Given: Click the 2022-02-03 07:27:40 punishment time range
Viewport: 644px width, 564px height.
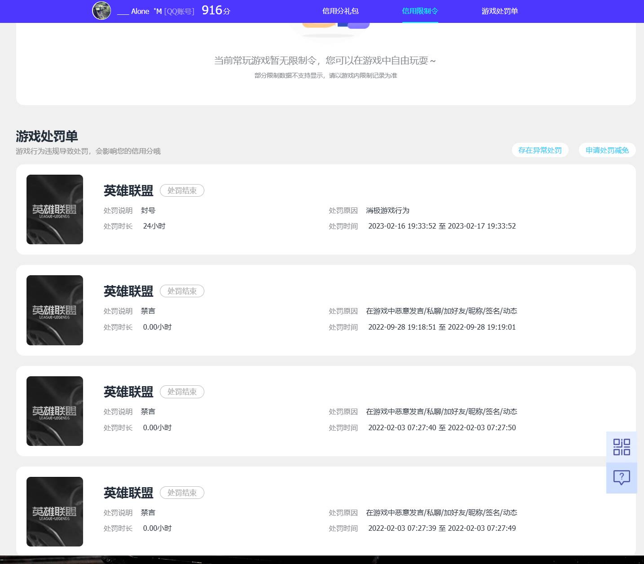Looking at the screenshot, I should point(442,427).
